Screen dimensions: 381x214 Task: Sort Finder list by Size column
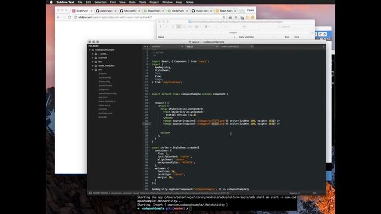(x=287, y=37)
